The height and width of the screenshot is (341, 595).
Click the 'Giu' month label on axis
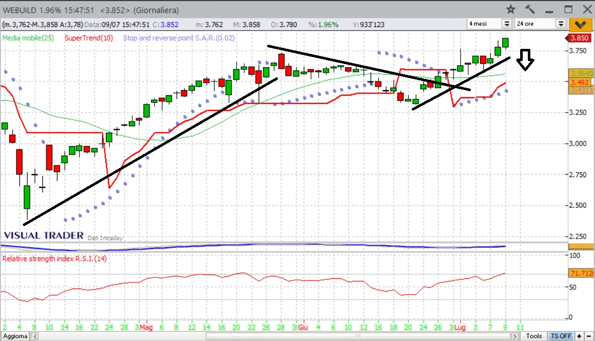click(x=303, y=327)
